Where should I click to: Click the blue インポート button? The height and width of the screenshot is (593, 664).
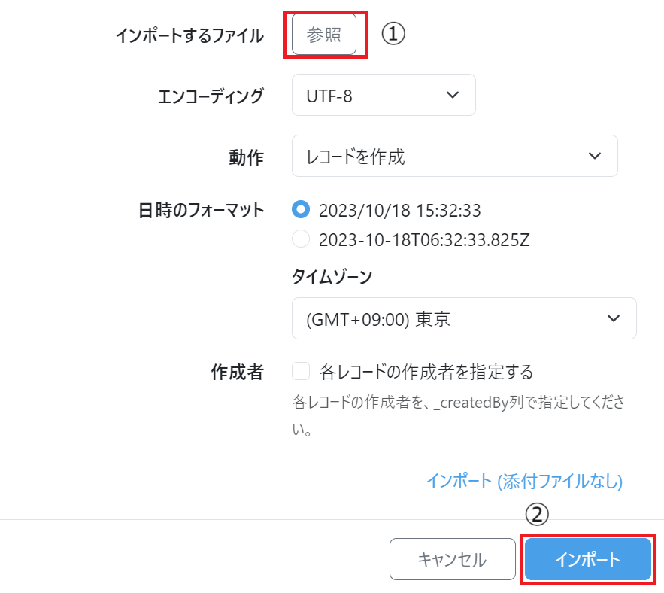(588, 559)
